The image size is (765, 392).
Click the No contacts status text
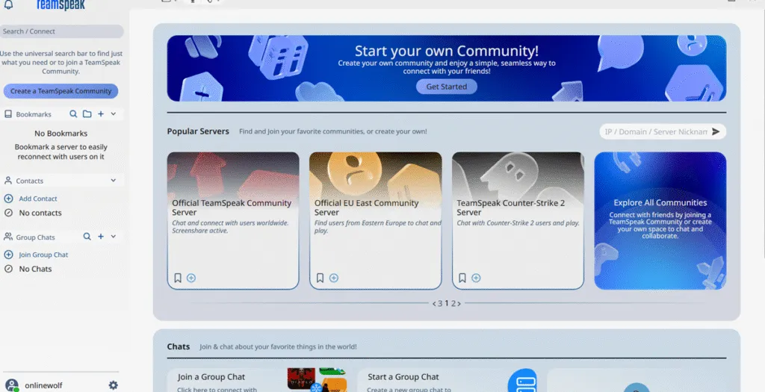click(x=40, y=213)
